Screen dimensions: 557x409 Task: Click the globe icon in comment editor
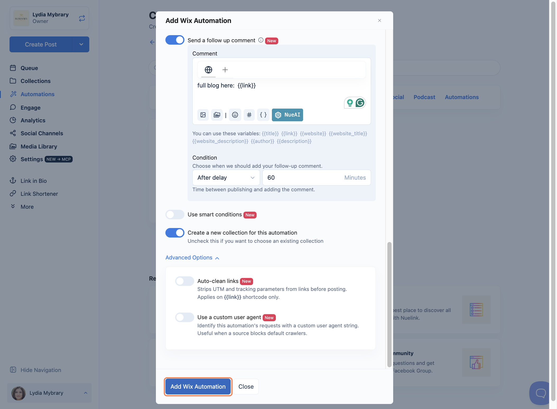point(208,70)
